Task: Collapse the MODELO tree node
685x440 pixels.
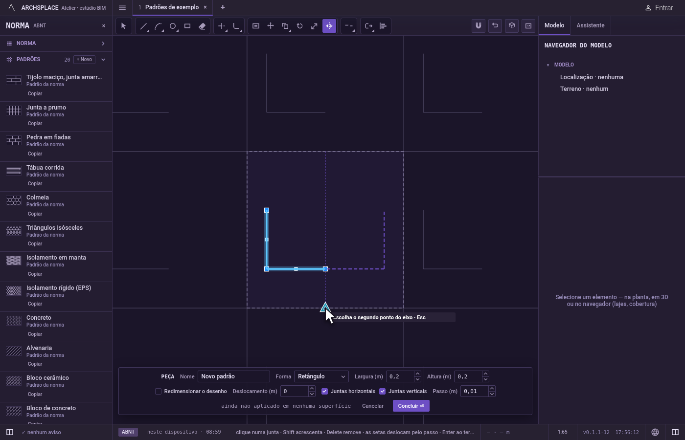Action: click(x=548, y=65)
